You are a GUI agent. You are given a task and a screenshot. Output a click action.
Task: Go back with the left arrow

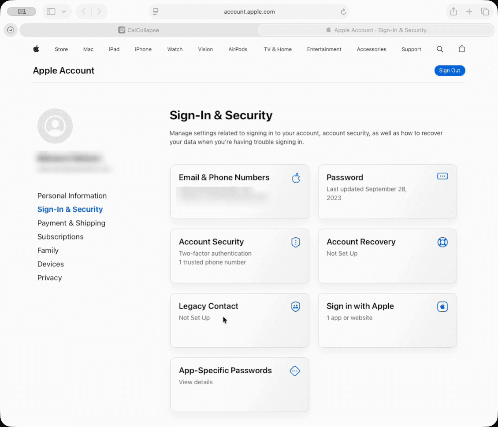[x=84, y=12]
